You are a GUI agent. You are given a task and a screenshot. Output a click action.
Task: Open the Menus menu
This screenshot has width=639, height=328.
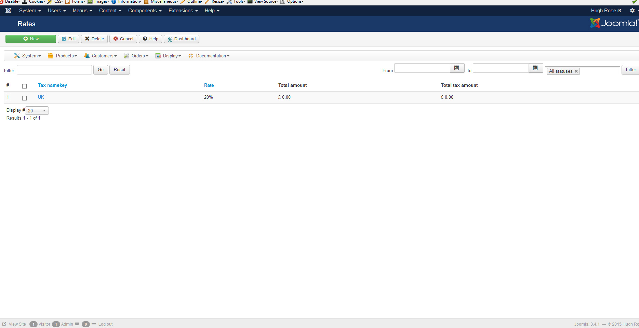coord(82,11)
